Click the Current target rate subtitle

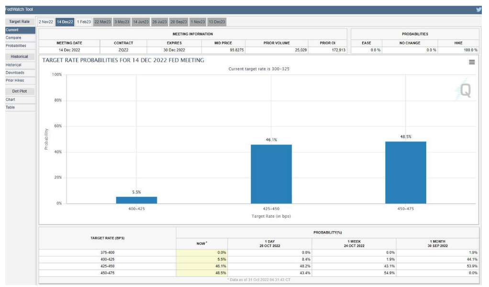(259, 69)
